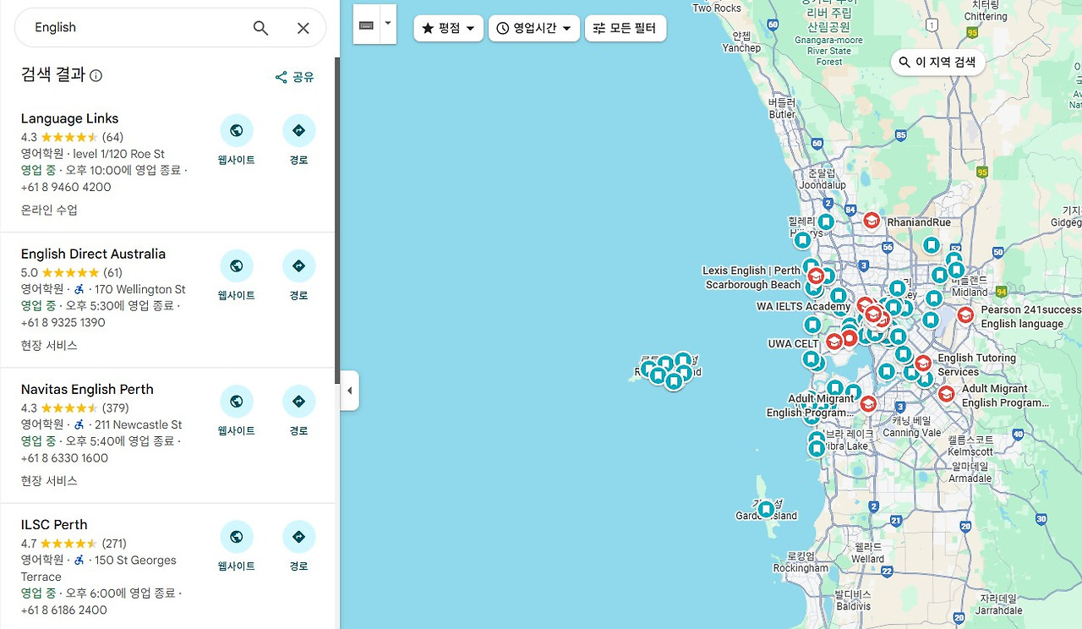Open info icon beside 검색 결과
The width and height of the screenshot is (1082, 629).
pos(96,76)
